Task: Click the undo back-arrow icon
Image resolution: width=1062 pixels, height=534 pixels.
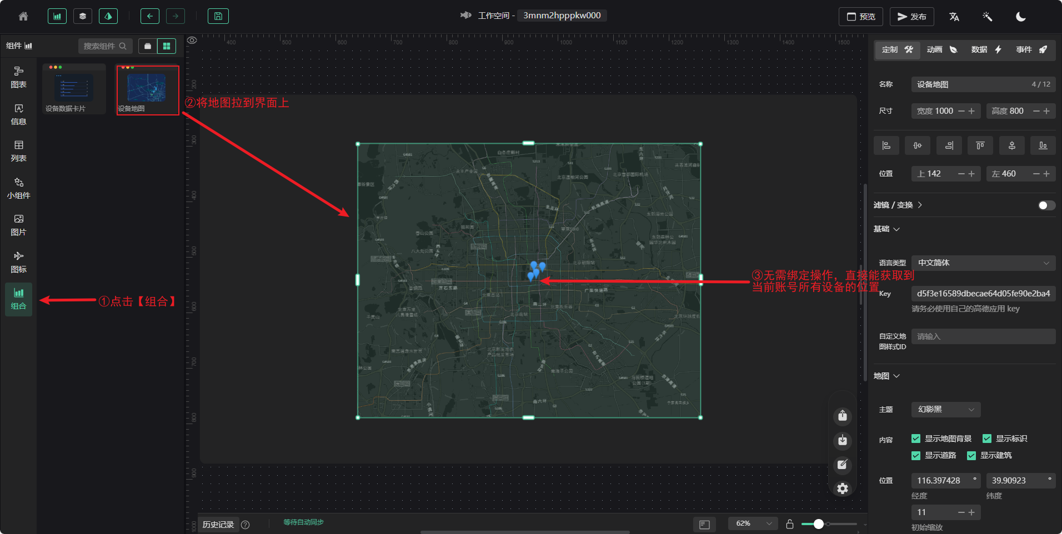Action: 149,16
